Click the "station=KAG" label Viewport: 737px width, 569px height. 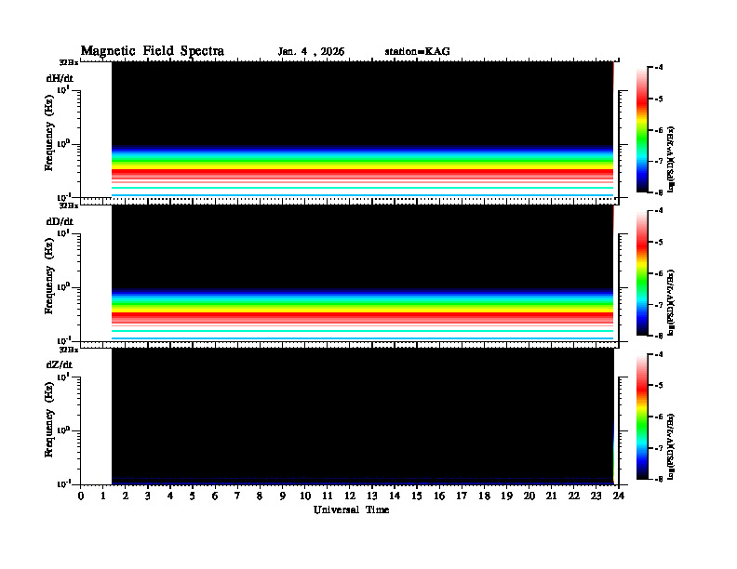coord(418,52)
